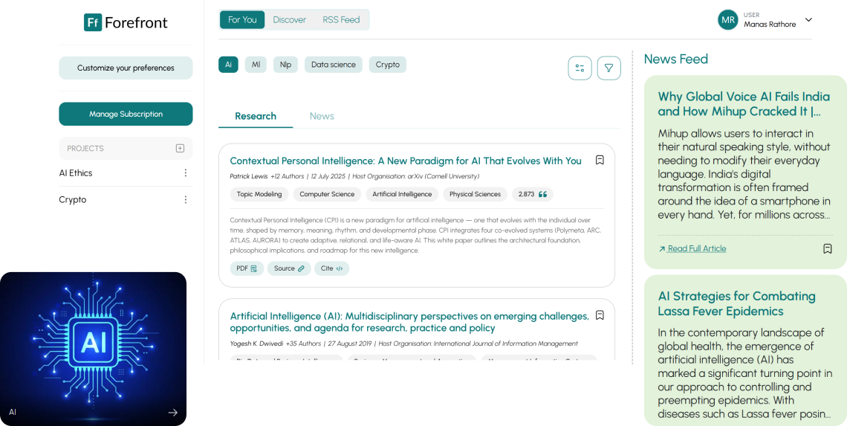Toggle the Data science topic chip
The width and height of the screenshot is (847, 426).
point(333,65)
